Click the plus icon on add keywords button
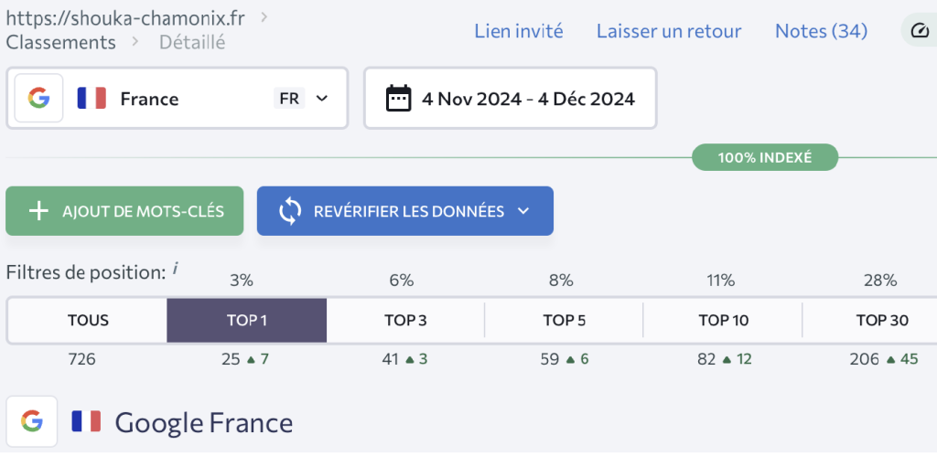The width and height of the screenshot is (937, 456). pyautogui.click(x=38, y=211)
